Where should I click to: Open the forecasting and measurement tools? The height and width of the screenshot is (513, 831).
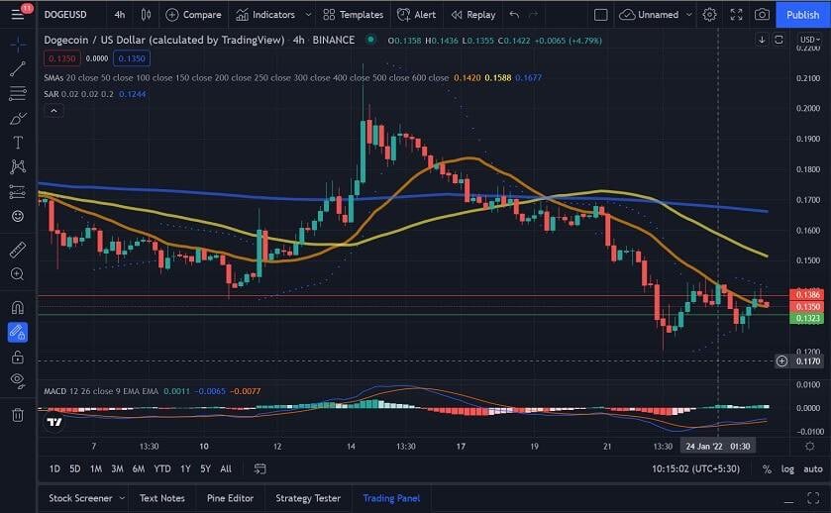18,191
